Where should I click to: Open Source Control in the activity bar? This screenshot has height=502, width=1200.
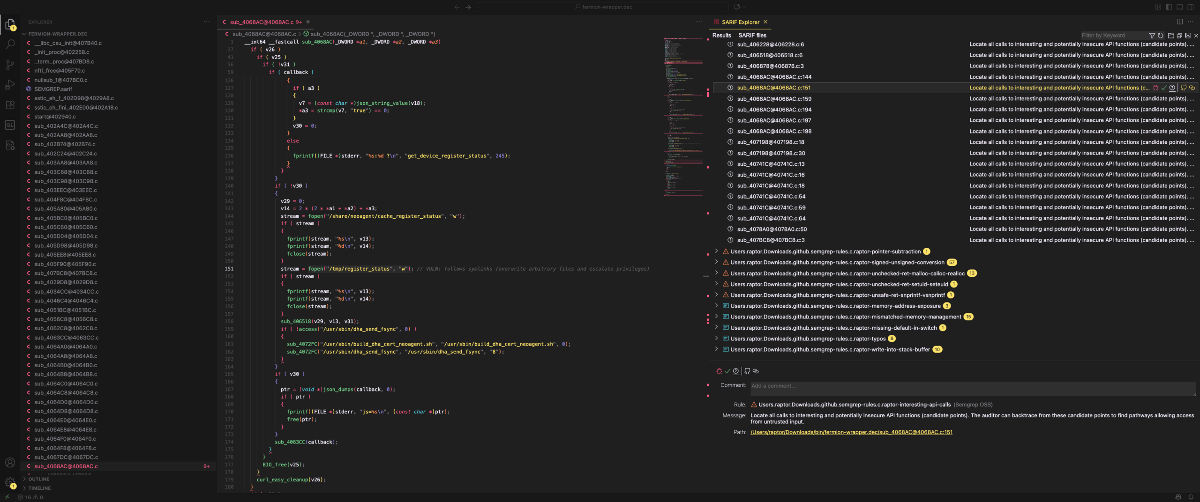click(x=10, y=65)
